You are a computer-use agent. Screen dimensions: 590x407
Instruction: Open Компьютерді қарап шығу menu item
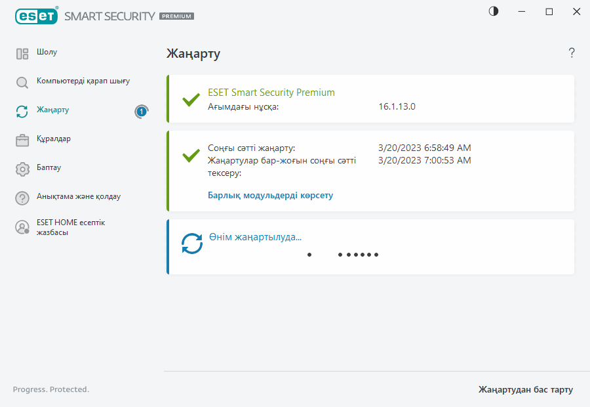point(83,81)
